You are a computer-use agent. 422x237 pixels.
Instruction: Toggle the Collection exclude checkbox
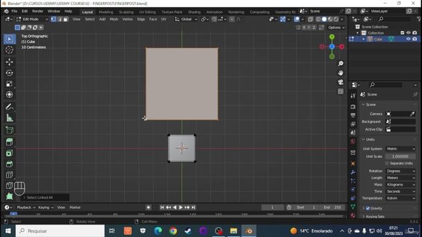click(x=402, y=33)
